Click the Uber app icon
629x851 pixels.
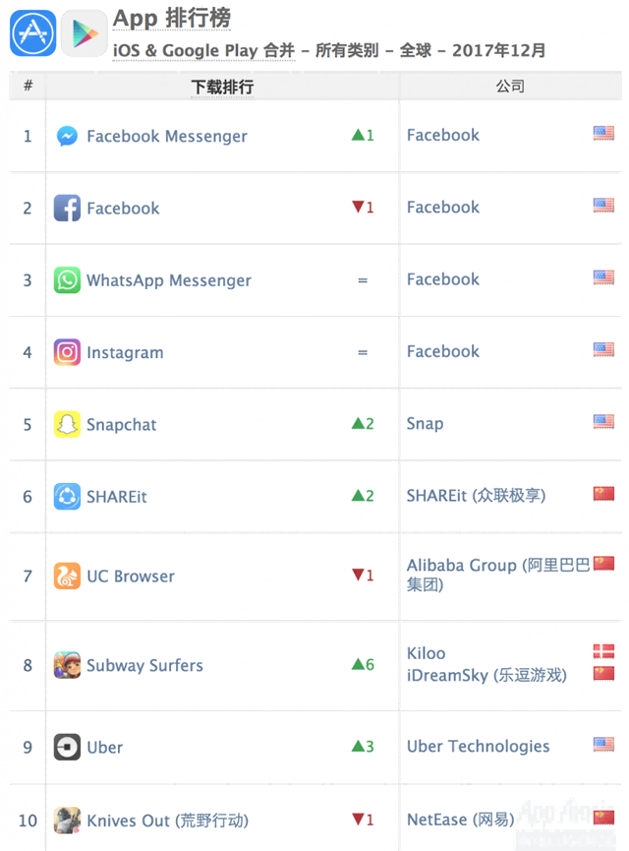(x=67, y=747)
